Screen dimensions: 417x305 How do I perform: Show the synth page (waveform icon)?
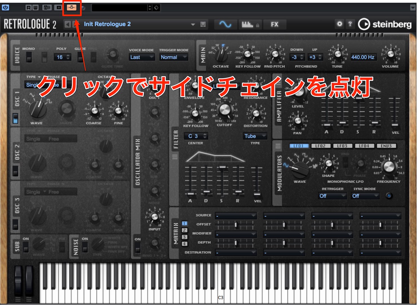[x=225, y=24]
